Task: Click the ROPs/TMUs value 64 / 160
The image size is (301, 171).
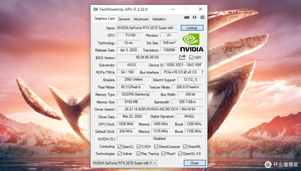Action: (127, 72)
